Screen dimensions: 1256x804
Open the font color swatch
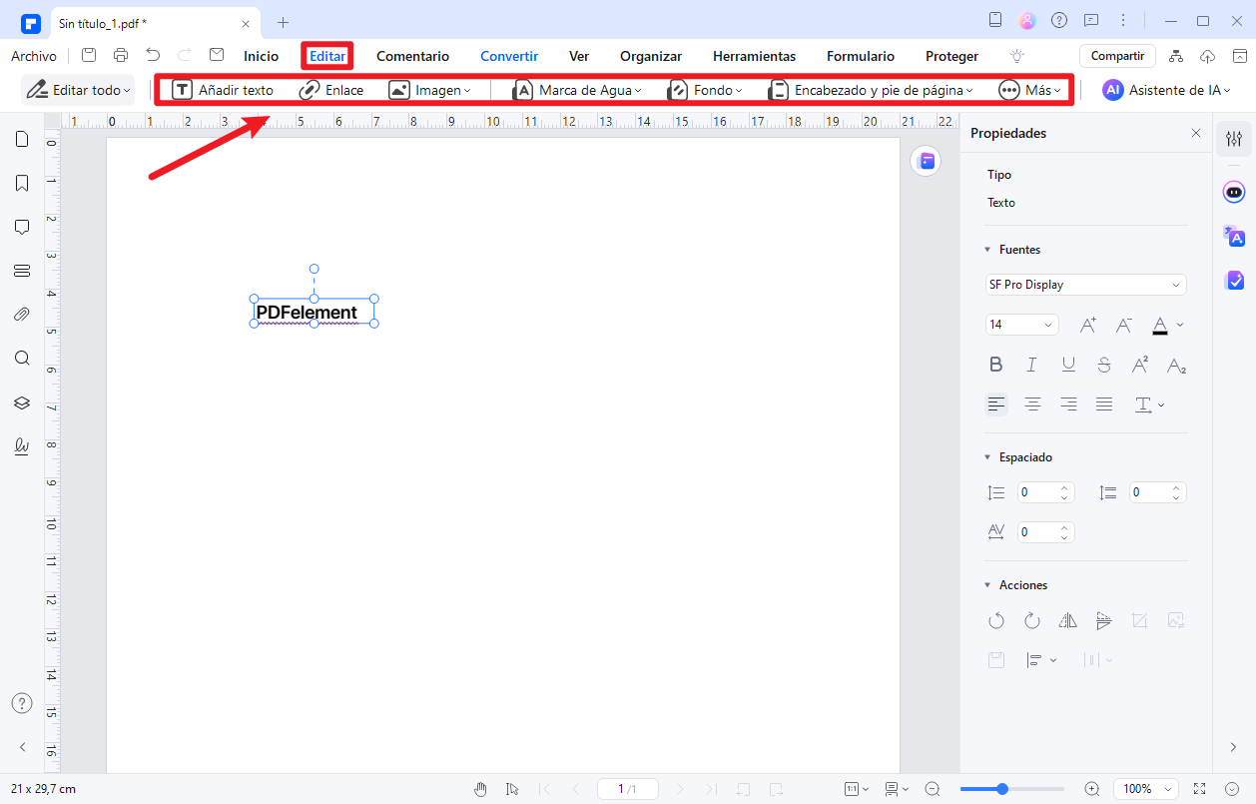point(1160,325)
